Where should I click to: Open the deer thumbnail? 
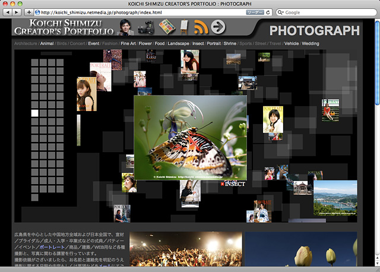point(283,172)
